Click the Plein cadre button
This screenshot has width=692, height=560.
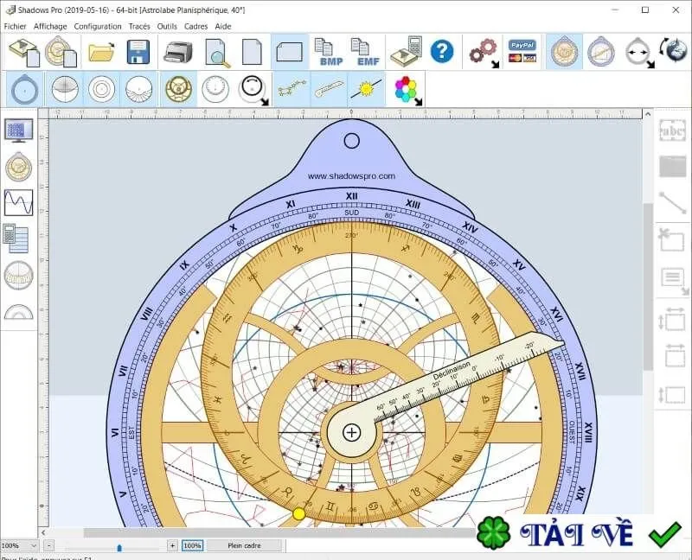[244, 545]
